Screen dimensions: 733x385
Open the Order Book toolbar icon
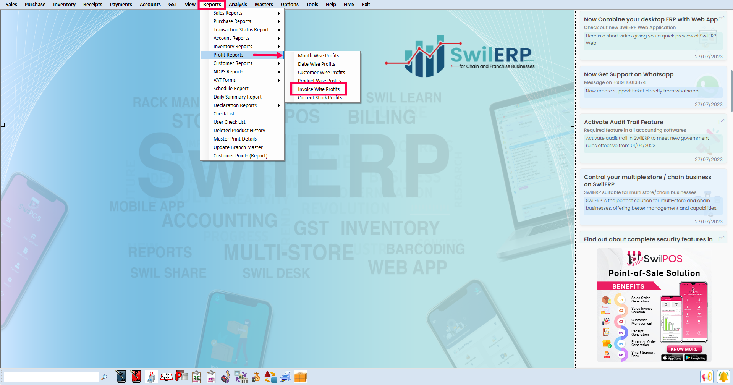[166, 377]
